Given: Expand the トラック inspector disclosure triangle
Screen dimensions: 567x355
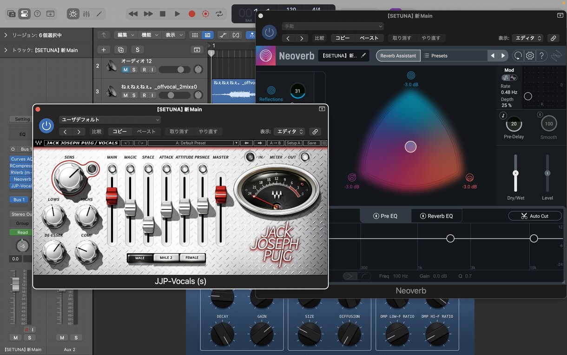Looking at the screenshot, I should point(6,50).
